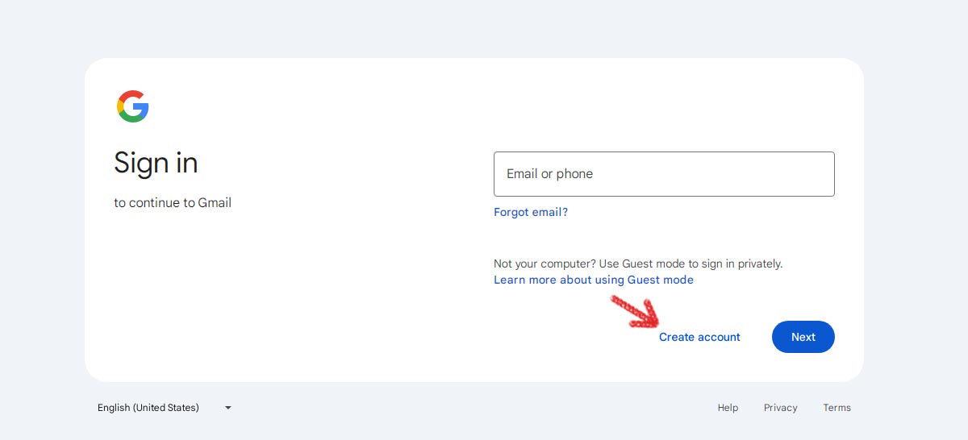Open the Help footer link

728,408
